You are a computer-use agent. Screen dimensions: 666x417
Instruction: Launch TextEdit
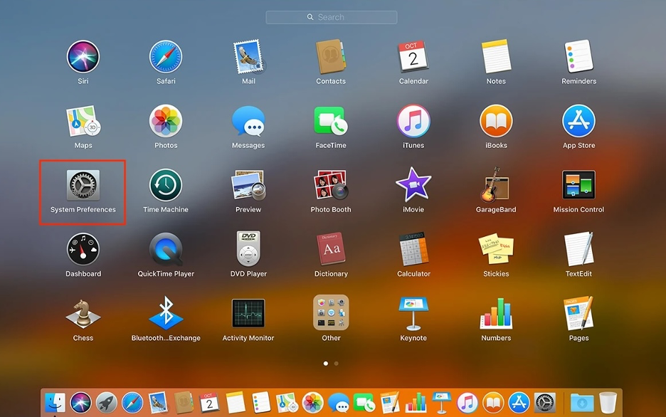click(578, 249)
